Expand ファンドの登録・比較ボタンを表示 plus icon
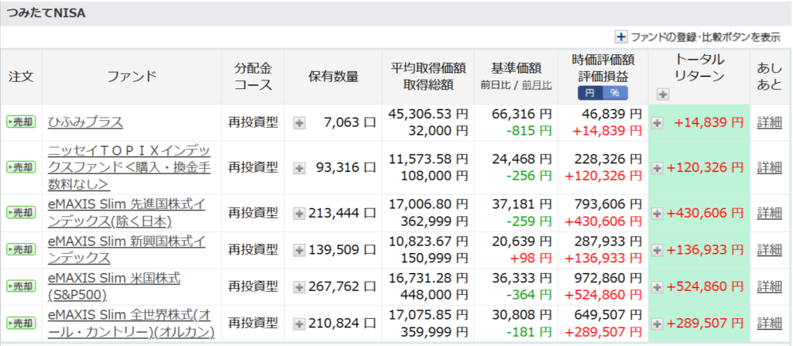 [x=620, y=36]
